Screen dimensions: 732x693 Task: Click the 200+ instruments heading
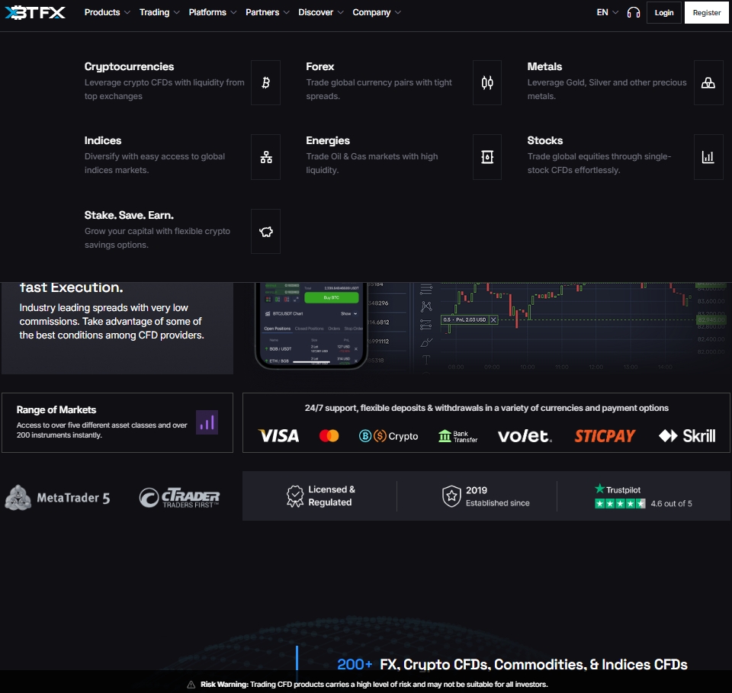pos(512,664)
